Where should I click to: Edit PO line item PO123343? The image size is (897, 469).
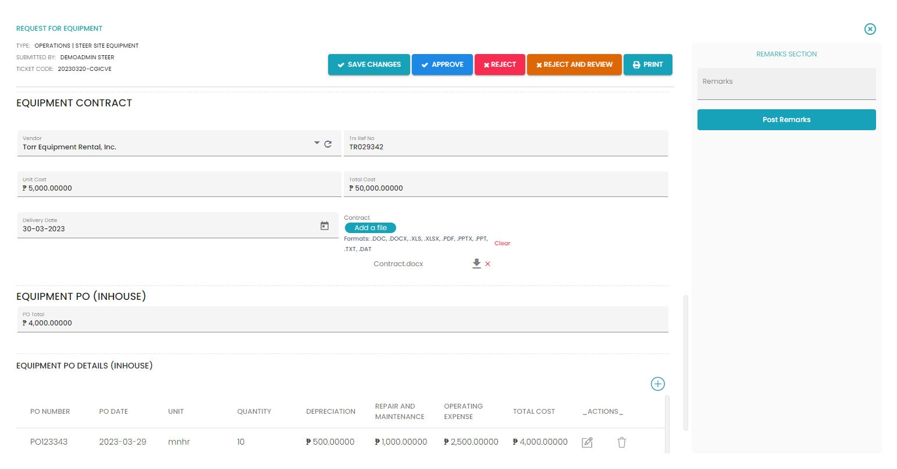coord(587,442)
